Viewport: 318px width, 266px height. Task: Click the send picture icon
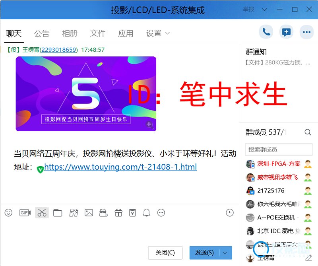click(89, 213)
